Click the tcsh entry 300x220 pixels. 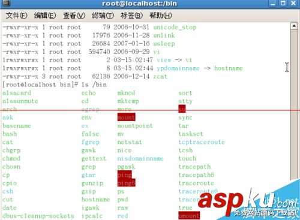(185, 150)
